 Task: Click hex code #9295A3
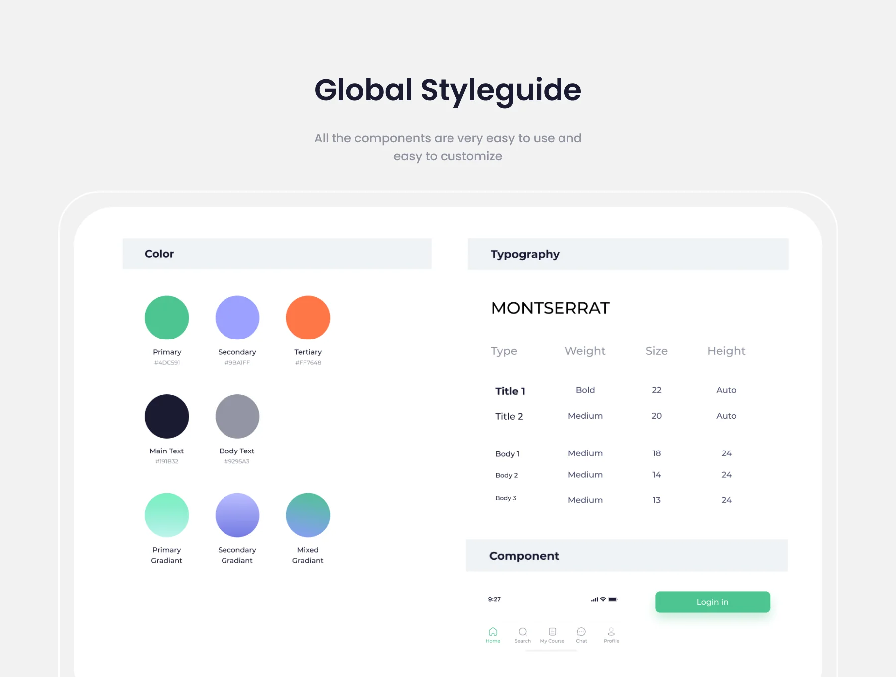237,461
